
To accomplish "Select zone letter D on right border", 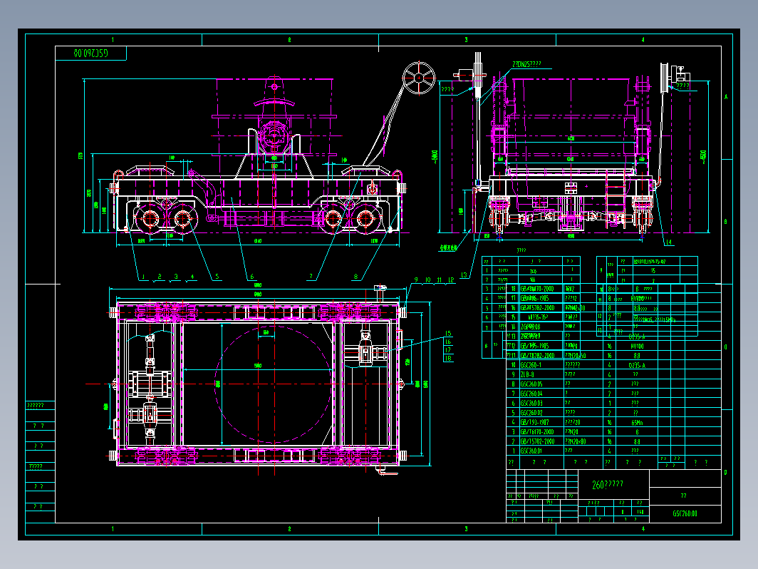I will (x=726, y=472).
